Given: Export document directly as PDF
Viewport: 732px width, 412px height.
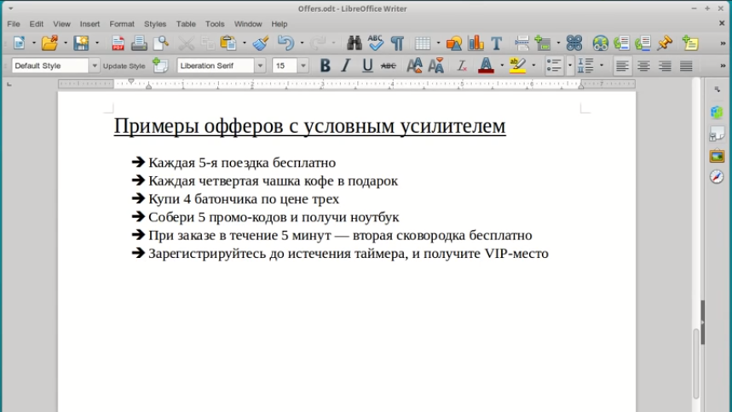Looking at the screenshot, I should click(x=118, y=43).
